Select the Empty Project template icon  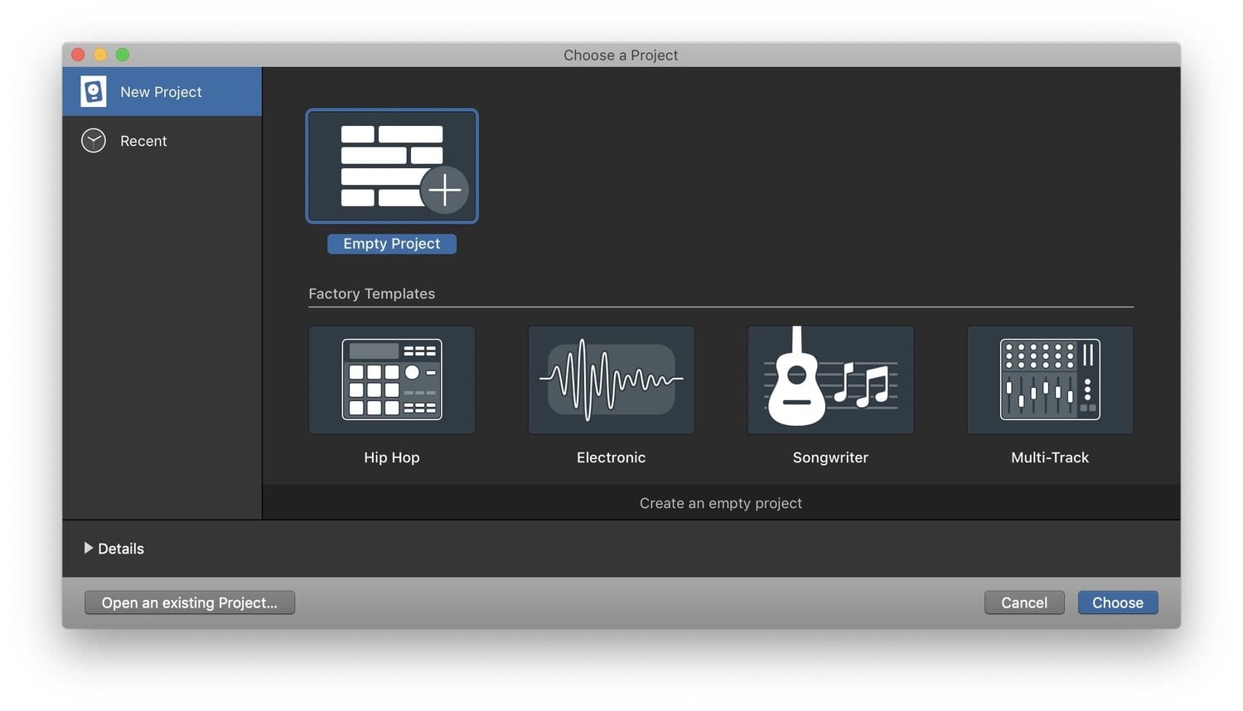tap(391, 166)
